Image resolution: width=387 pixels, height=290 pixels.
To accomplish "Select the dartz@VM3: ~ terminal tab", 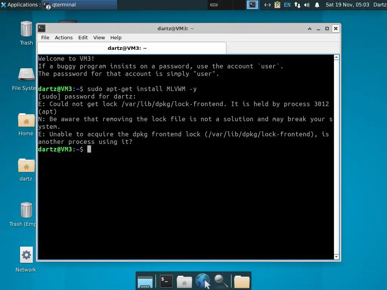I will click(x=132, y=48).
